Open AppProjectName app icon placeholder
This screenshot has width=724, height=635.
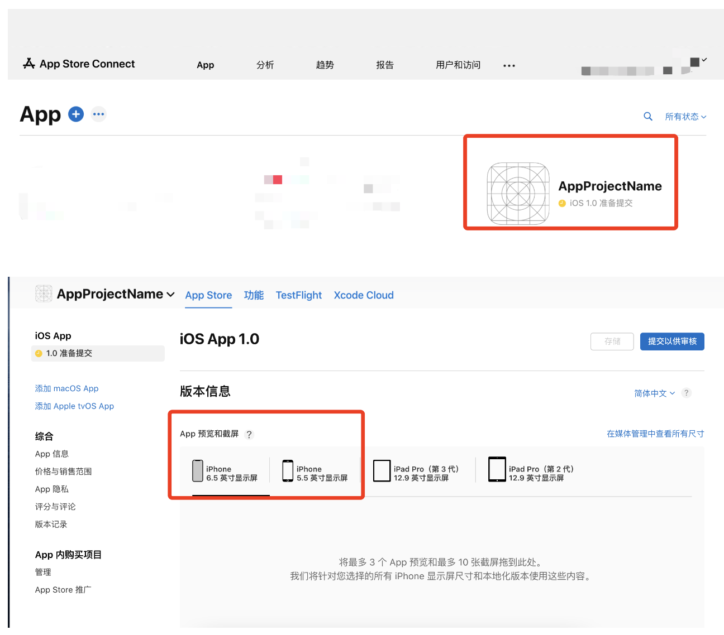518,194
